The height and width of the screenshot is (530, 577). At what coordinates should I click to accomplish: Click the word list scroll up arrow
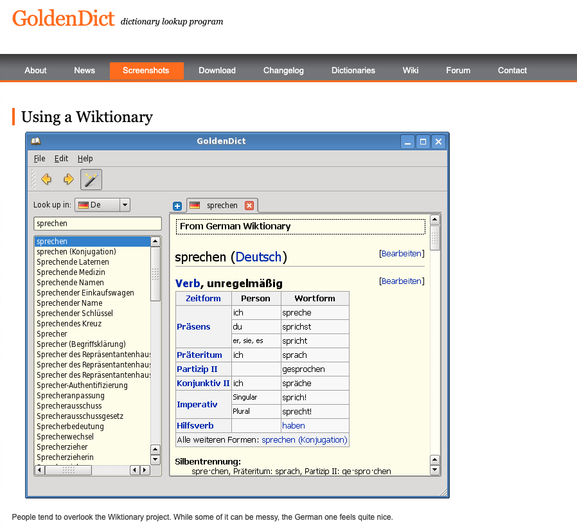155,242
